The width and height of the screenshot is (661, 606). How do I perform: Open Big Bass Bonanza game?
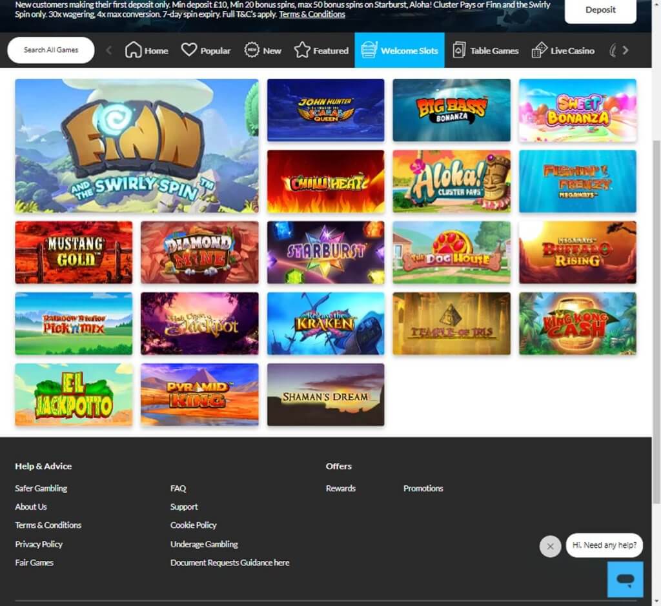click(x=451, y=110)
